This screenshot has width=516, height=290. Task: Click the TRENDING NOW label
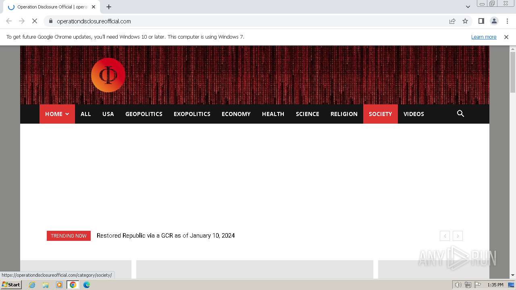point(69,236)
